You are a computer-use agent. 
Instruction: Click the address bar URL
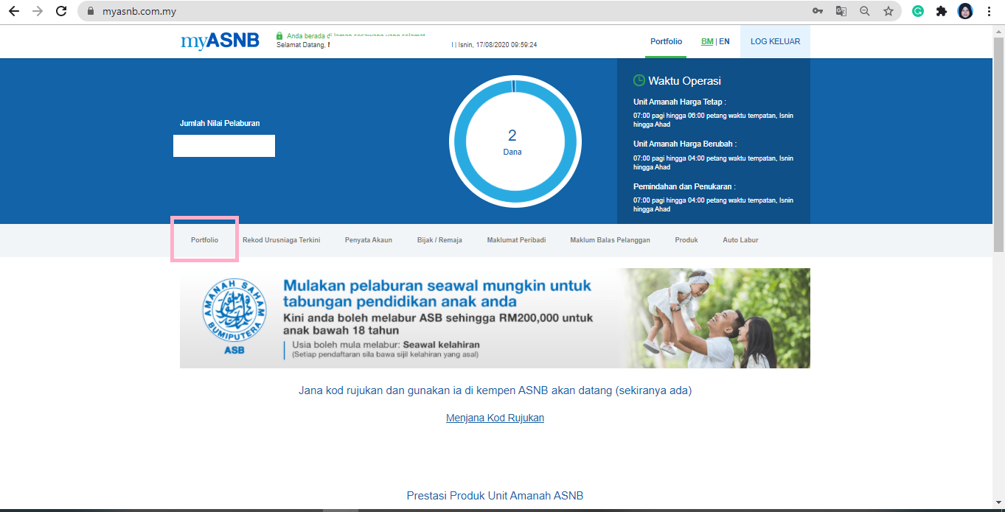point(139,11)
